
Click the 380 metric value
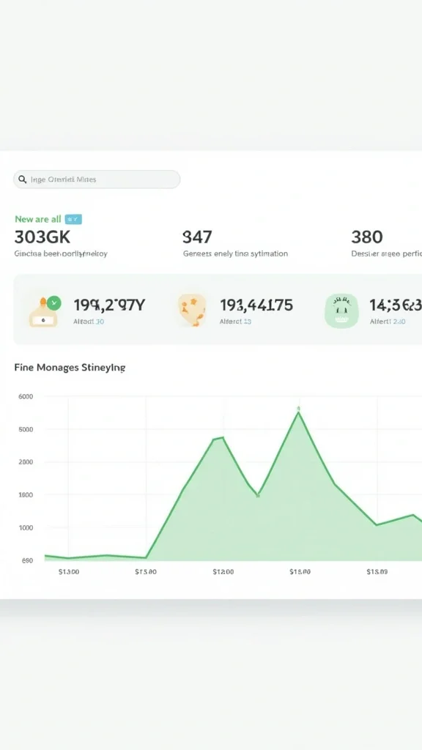367,237
